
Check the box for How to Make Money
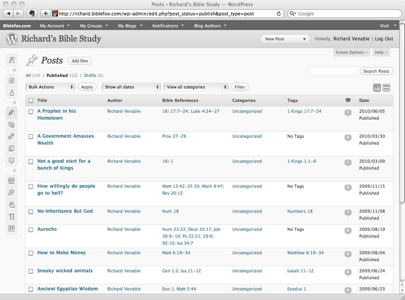click(x=31, y=253)
